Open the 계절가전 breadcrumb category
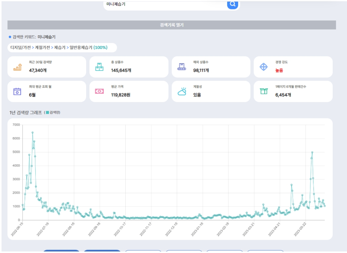Screen dimensions: 347x253 tap(42, 48)
